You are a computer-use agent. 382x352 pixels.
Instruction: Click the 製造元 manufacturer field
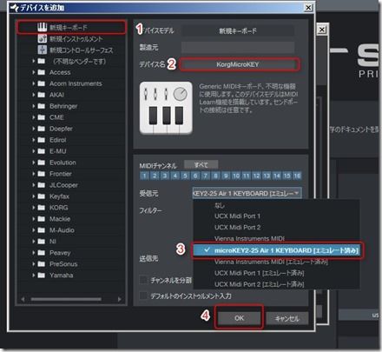238,47
